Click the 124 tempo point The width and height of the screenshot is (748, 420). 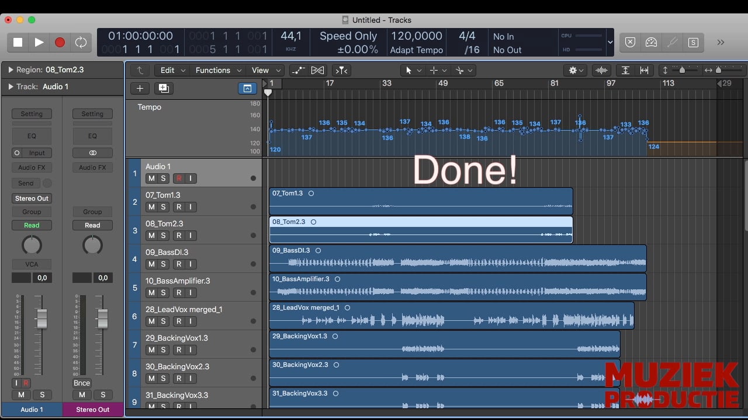(654, 146)
